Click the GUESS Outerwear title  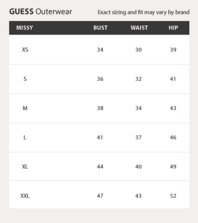click(x=41, y=11)
